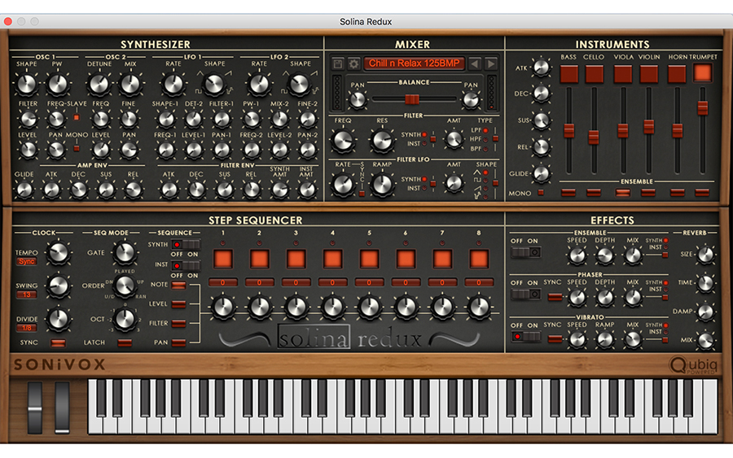Switch the Phaser effect off/on toggle
The width and height of the screenshot is (733, 458).
tap(525, 294)
